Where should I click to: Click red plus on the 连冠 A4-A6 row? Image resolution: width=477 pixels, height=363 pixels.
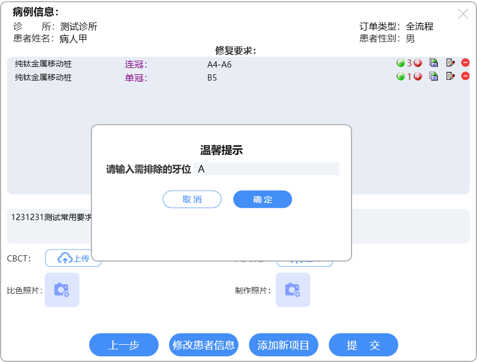click(418, 63)
